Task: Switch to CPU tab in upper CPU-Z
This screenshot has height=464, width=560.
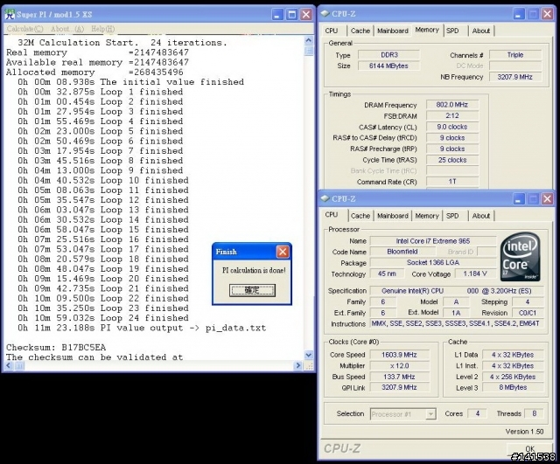Action: tap(332, 31)
